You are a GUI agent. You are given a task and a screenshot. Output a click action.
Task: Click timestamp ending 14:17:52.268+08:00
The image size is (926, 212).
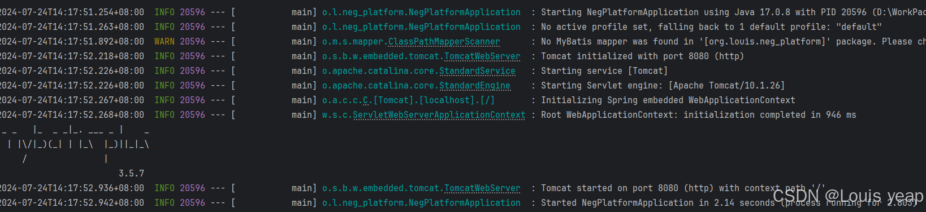[x=72, y=115]
